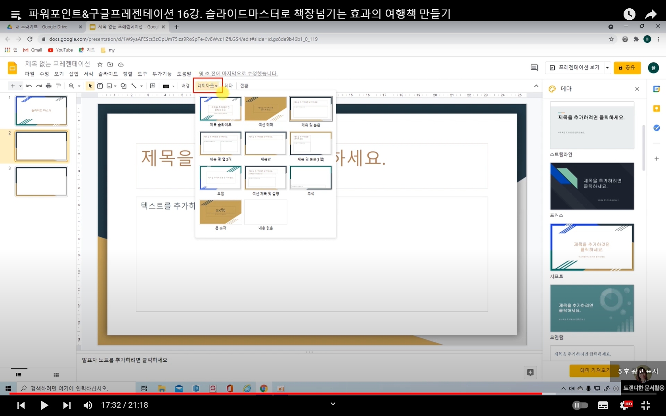Select the line tool icon
The image size is (666, 416).
[x=134, y=86]
